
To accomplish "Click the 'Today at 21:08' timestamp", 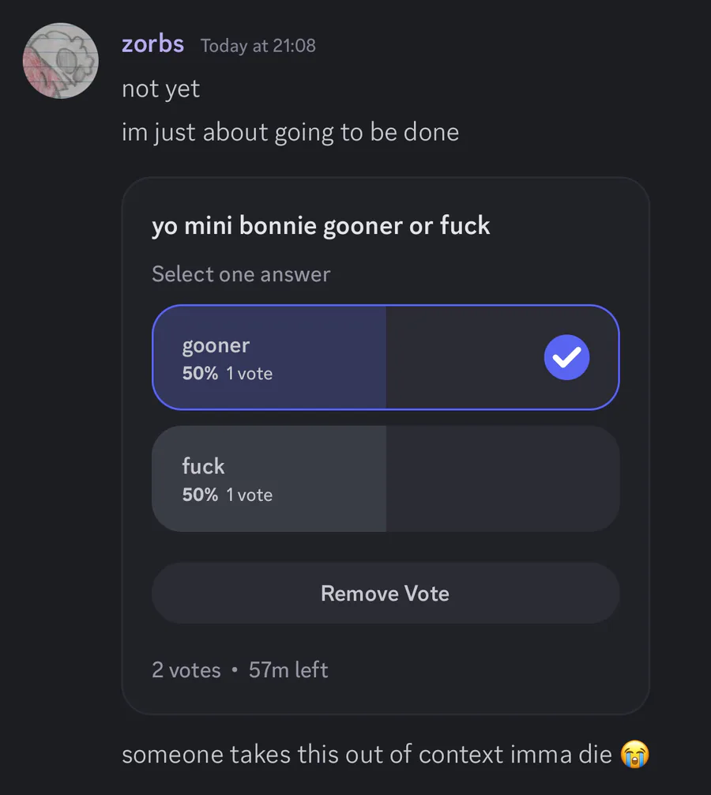I will (258, 46).
